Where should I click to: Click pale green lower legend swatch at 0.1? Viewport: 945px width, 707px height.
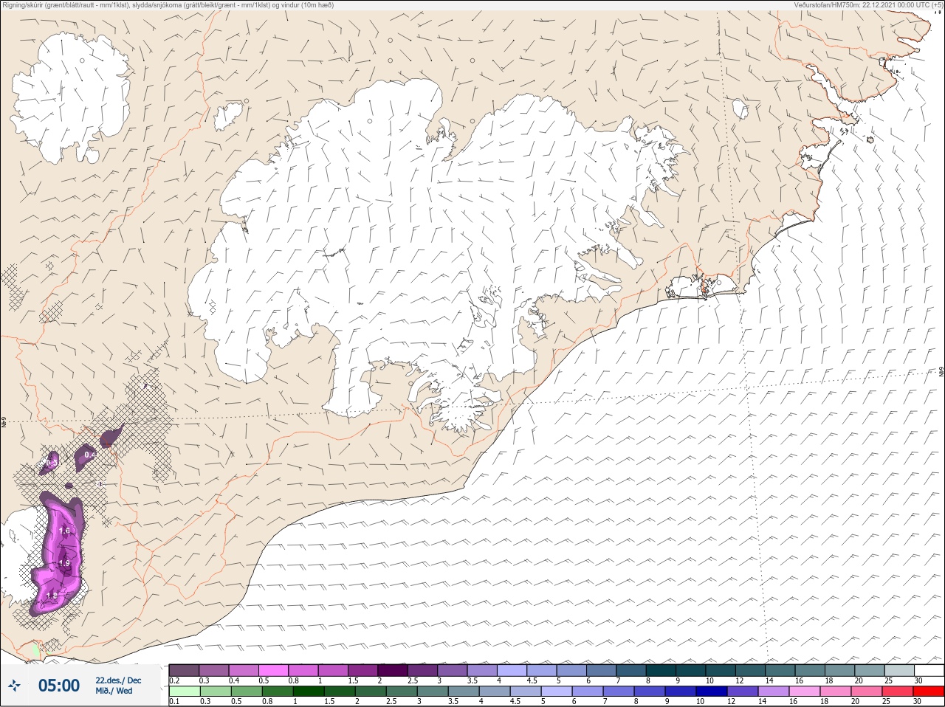(x=184, y=692)
